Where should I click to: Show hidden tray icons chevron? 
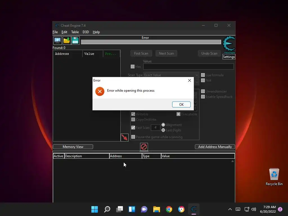(230, 209)
